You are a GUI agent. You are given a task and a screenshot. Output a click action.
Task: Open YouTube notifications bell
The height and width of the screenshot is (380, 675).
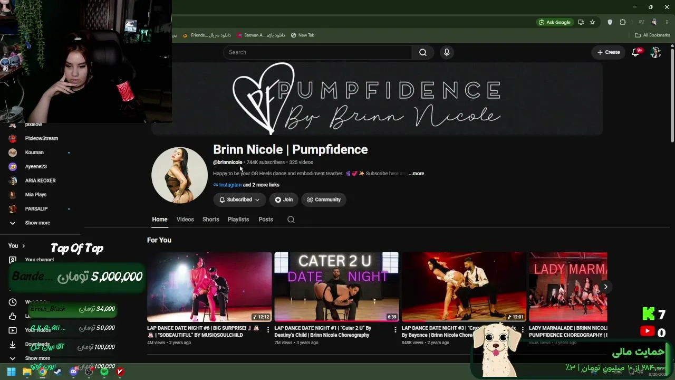point(635,52)
